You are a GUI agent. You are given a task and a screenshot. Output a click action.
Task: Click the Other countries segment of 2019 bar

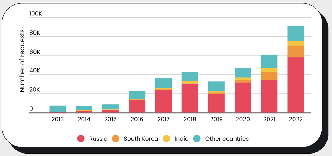click(216, 86)
